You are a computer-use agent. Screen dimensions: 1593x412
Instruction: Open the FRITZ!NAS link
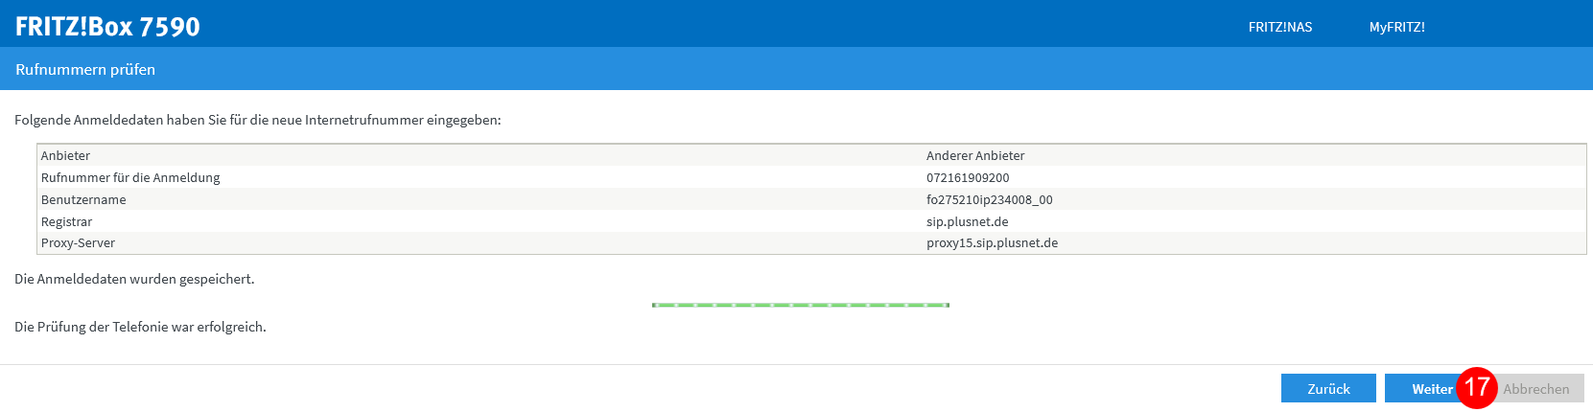[x=1280, y=27]
